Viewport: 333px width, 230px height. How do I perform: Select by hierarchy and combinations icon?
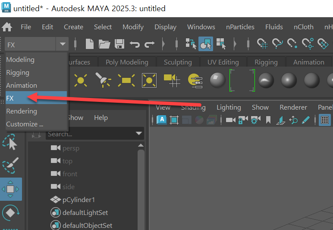(x=191, y=44)
